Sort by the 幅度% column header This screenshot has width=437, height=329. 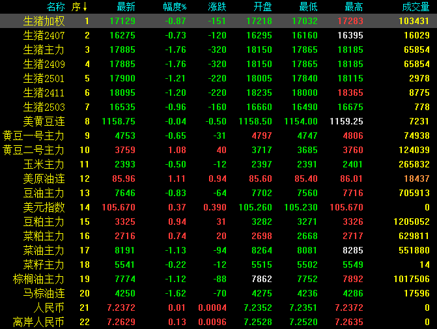[175, 7]
